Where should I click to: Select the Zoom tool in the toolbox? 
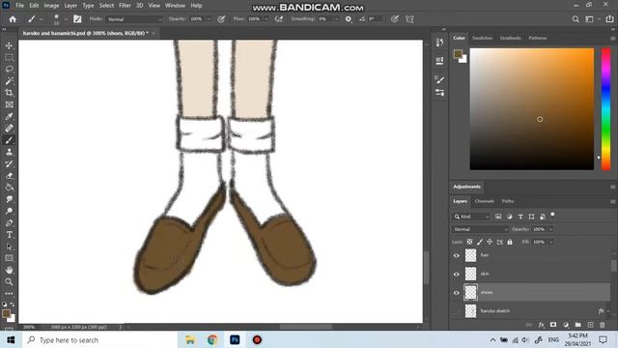click(x=9, y=281)
